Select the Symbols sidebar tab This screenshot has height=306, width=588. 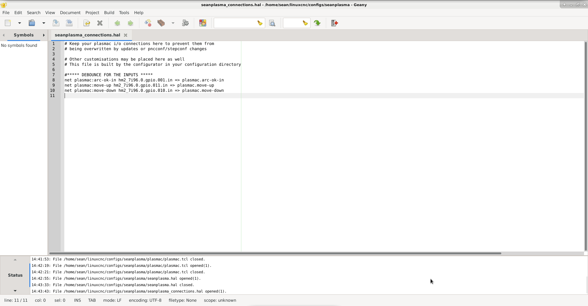point(24,35)
